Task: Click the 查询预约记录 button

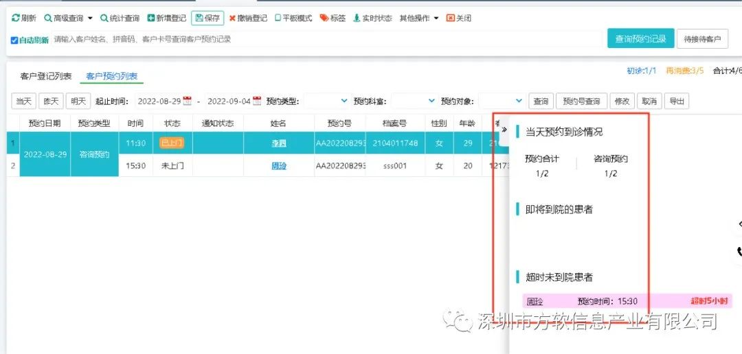Action: 640,39
